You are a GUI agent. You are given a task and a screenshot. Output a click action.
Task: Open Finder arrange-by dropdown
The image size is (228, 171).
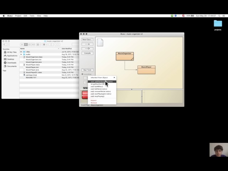[x=39, y=45]
